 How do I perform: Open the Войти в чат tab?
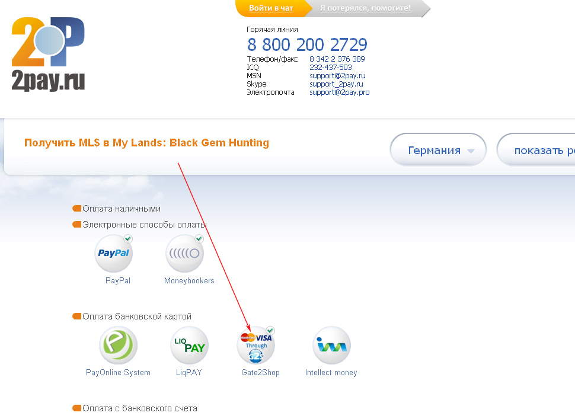click(271, 8)
